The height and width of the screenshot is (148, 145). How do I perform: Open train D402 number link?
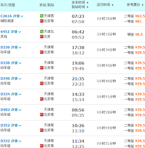5,110
